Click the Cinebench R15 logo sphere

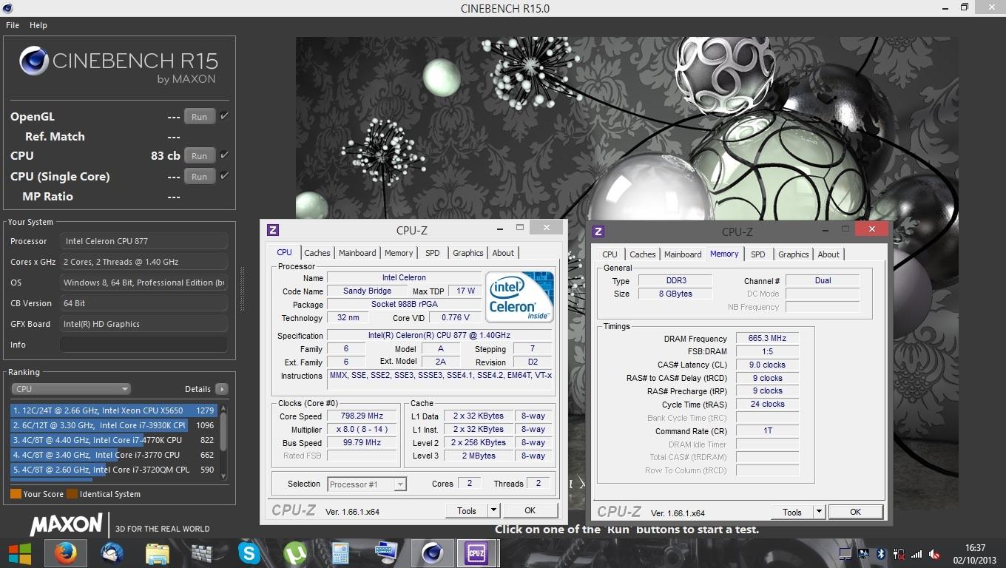point(34,61)
